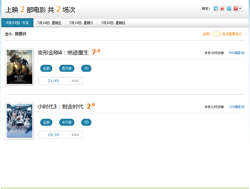
Task: Share via the blue M icon
Action: (216, 9)
